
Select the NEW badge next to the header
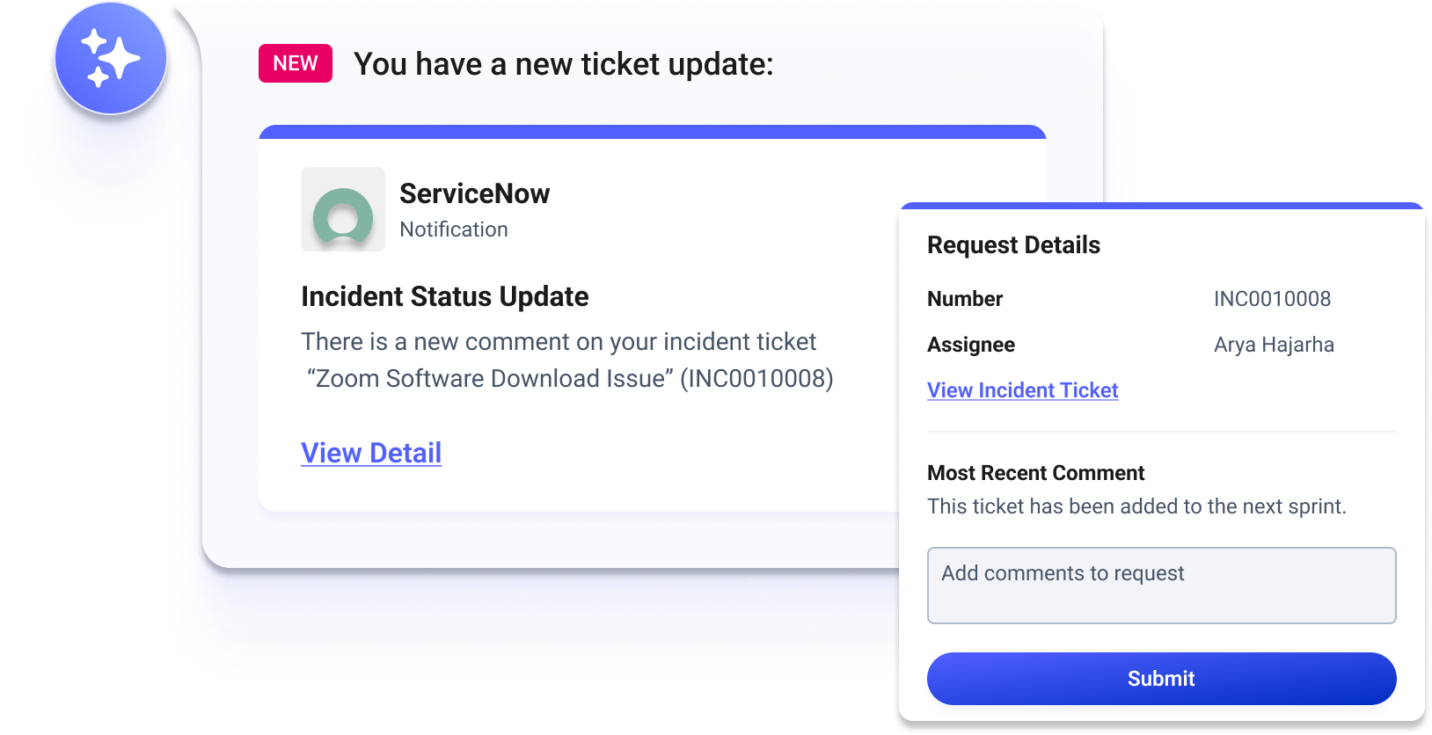(295, 62)
